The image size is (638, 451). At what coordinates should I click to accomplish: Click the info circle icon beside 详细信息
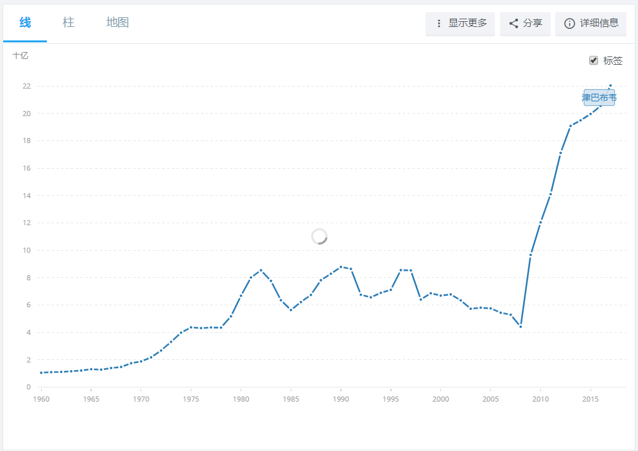(x=569, y=24)
